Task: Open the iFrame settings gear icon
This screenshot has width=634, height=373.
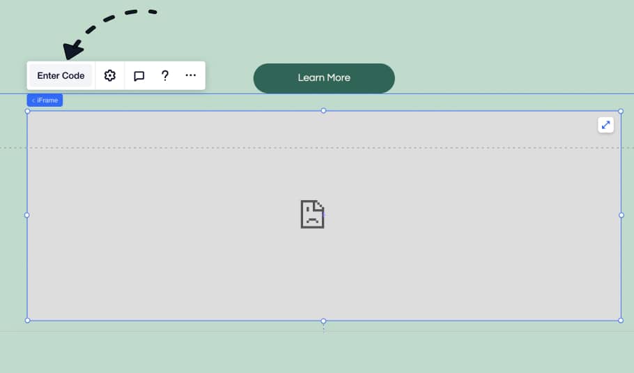Action: coord(109,76)
